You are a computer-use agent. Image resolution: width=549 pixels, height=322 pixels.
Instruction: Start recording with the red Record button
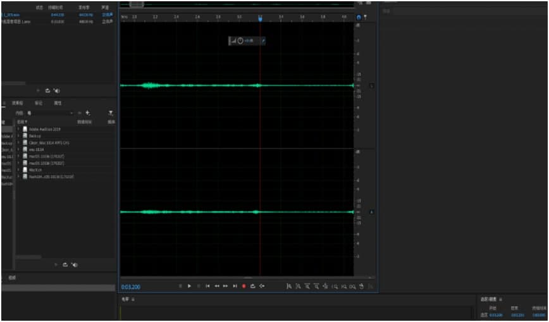[244, 287]
